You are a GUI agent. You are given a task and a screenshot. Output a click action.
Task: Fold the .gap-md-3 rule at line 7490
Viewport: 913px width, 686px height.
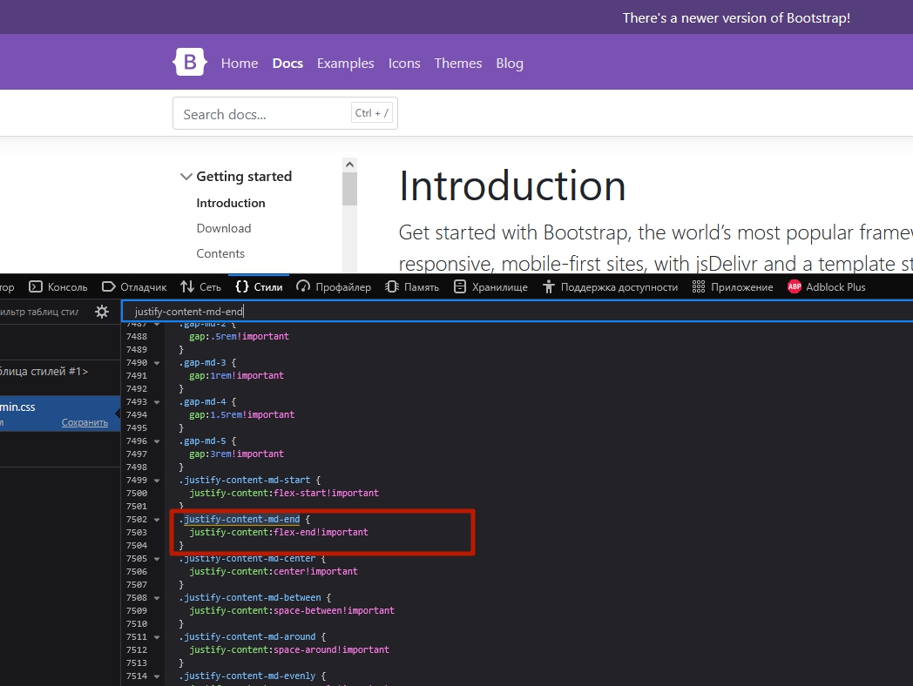click(x=157, y=363)
